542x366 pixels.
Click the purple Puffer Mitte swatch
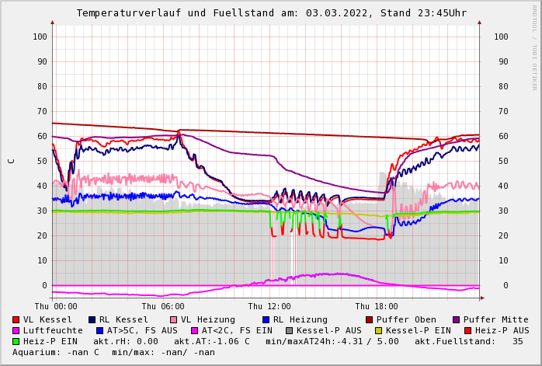(x=457, y=319)
